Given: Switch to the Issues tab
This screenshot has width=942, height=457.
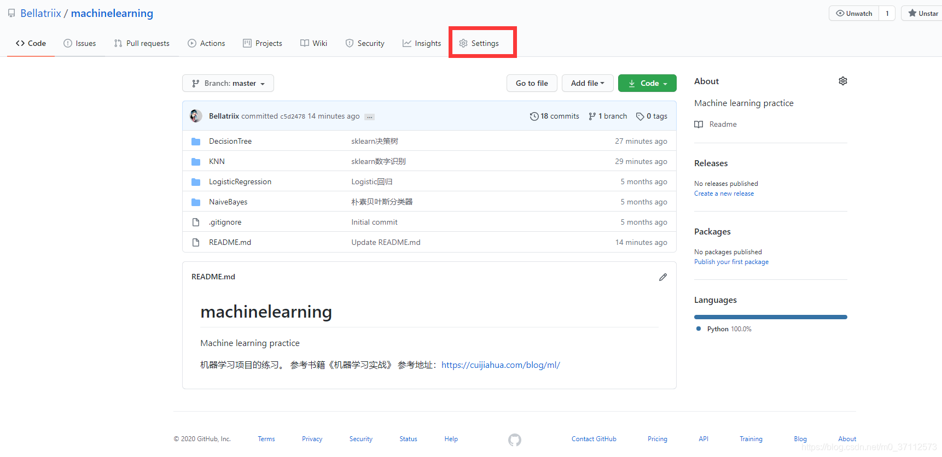Looking at the screenshot, I should 80,43.
